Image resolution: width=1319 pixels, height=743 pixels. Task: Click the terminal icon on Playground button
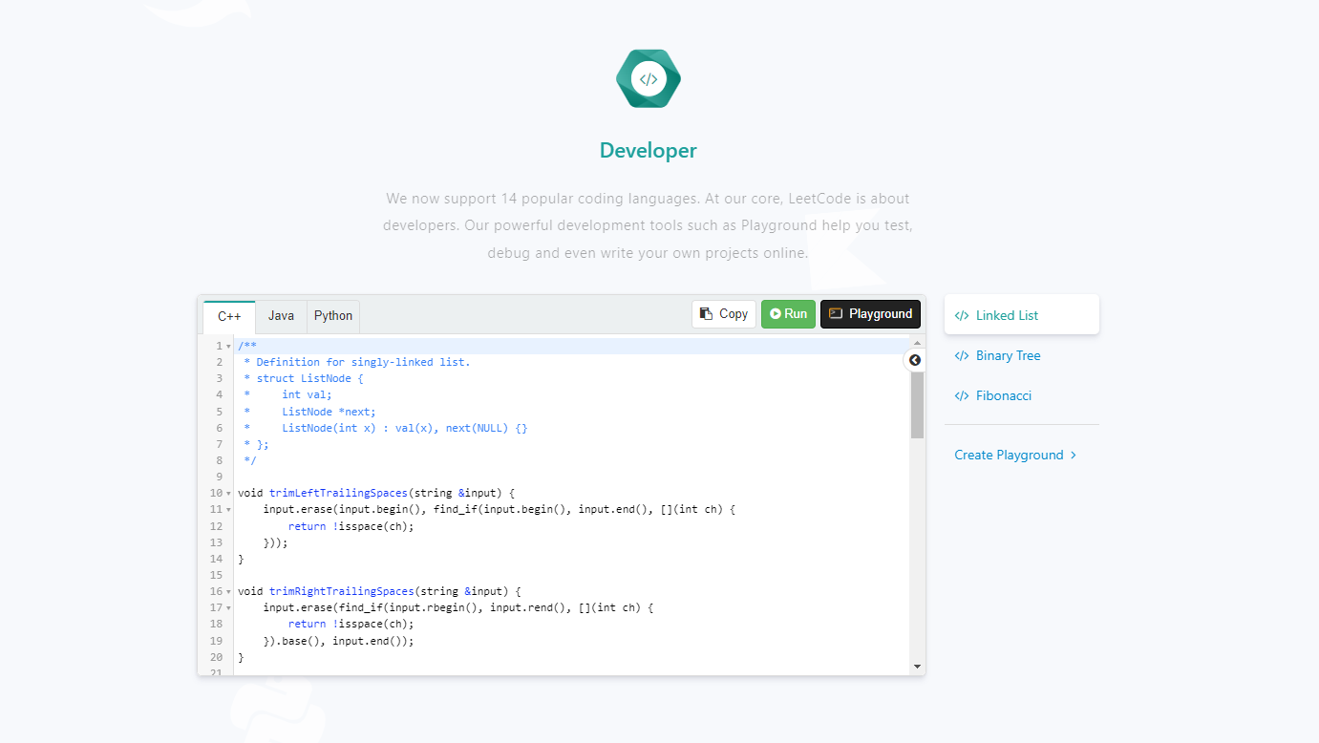(x=836, y=313)
